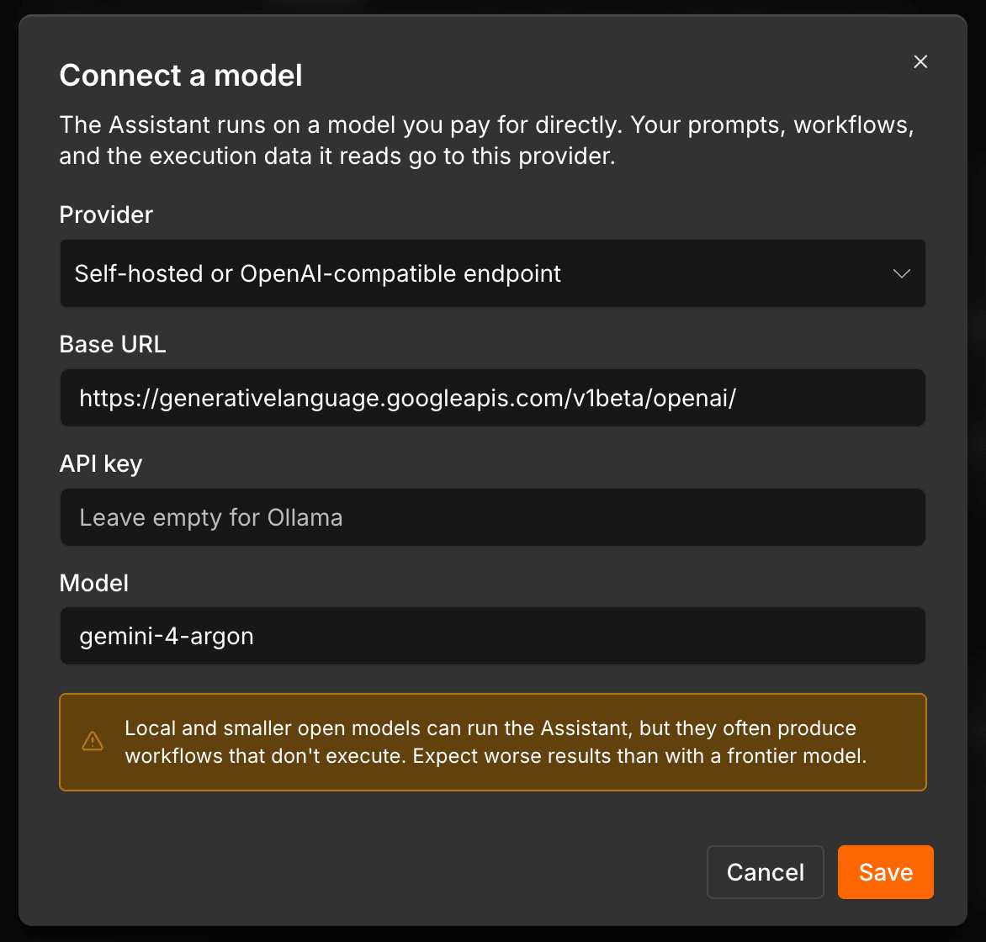
Task: Expand the Provider dropdown chevron
Action: coord(902,273)
